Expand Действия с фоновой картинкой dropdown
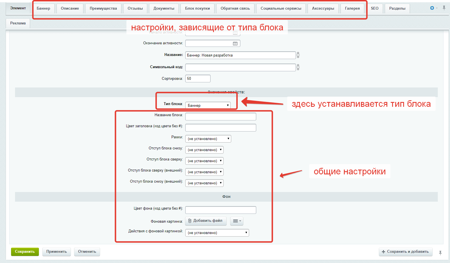The image size is (450, 263). 217,233
